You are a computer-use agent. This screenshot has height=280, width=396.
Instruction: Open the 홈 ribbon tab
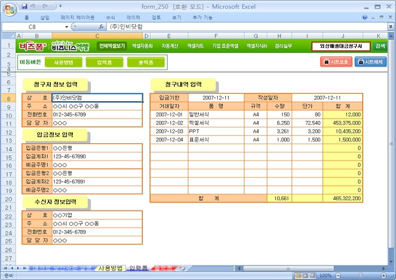click(27, 17)
